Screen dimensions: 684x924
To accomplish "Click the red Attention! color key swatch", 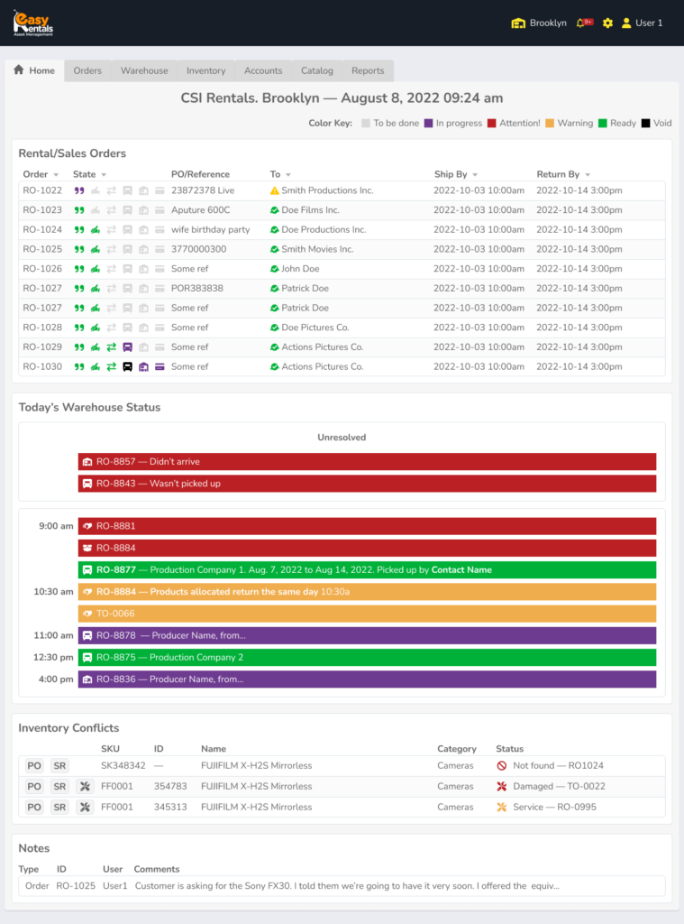I will (492, 124).
